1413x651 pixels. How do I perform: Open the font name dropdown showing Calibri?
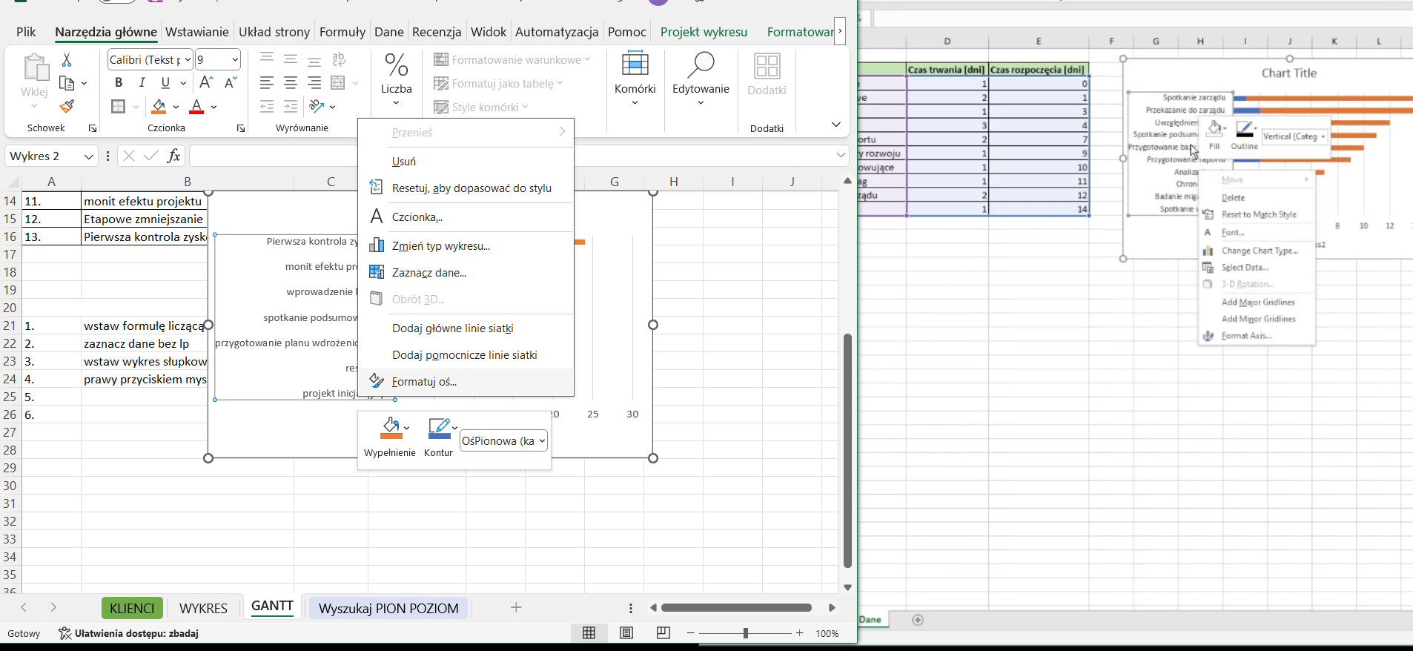point(188,59)
